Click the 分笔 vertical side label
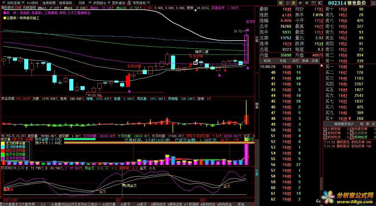The height and width of the screenshot is (206, 376). pyautogui.click(x=257, y=39)
